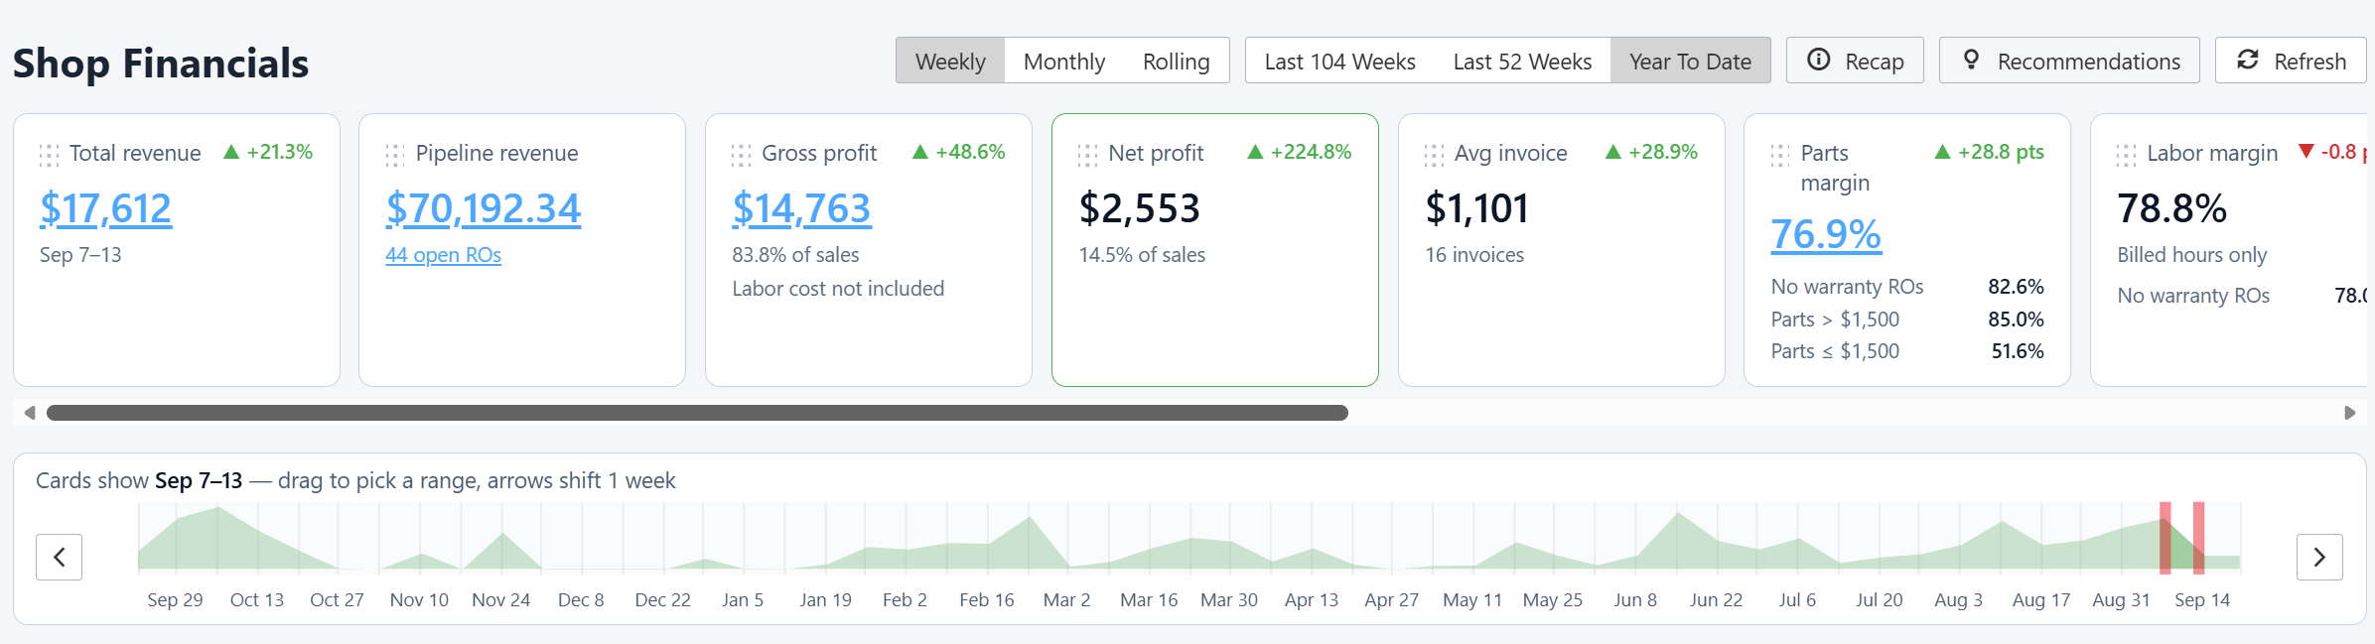
Task: Click the $1,101 avg invoice value
Action: (x=1476, y=208)
